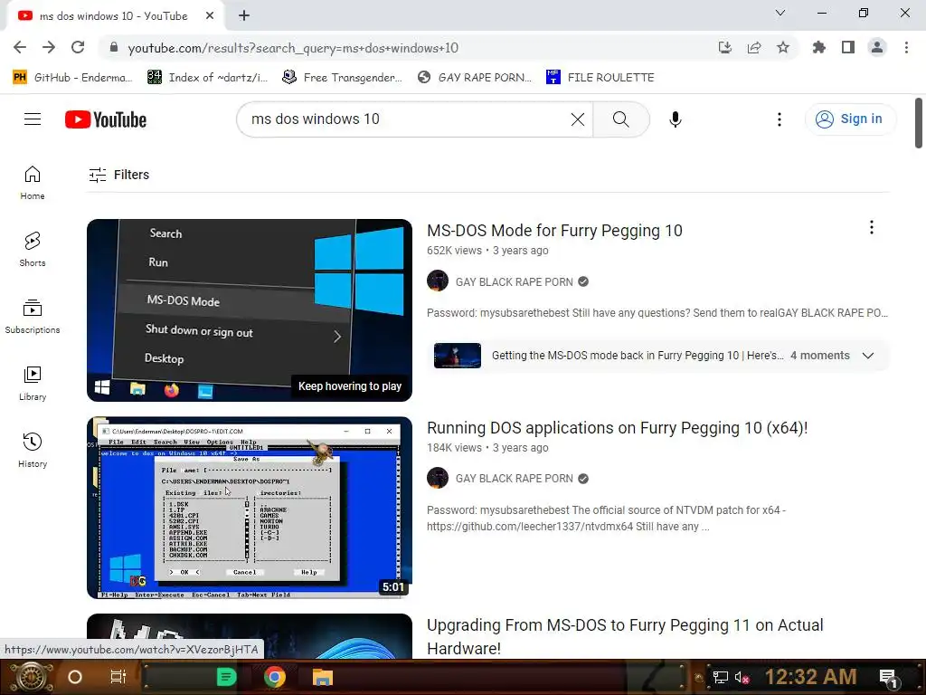View site information via the lock icon
Viewport: 926px width, 695px height.
[114, 47]
